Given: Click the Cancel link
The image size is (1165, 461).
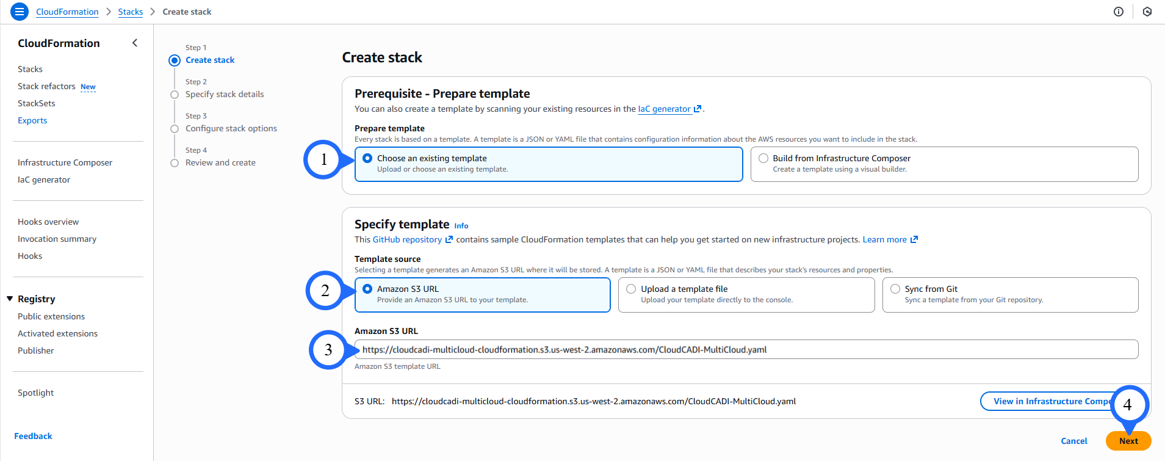Looking at the screenshot, I should [1073, 441].
